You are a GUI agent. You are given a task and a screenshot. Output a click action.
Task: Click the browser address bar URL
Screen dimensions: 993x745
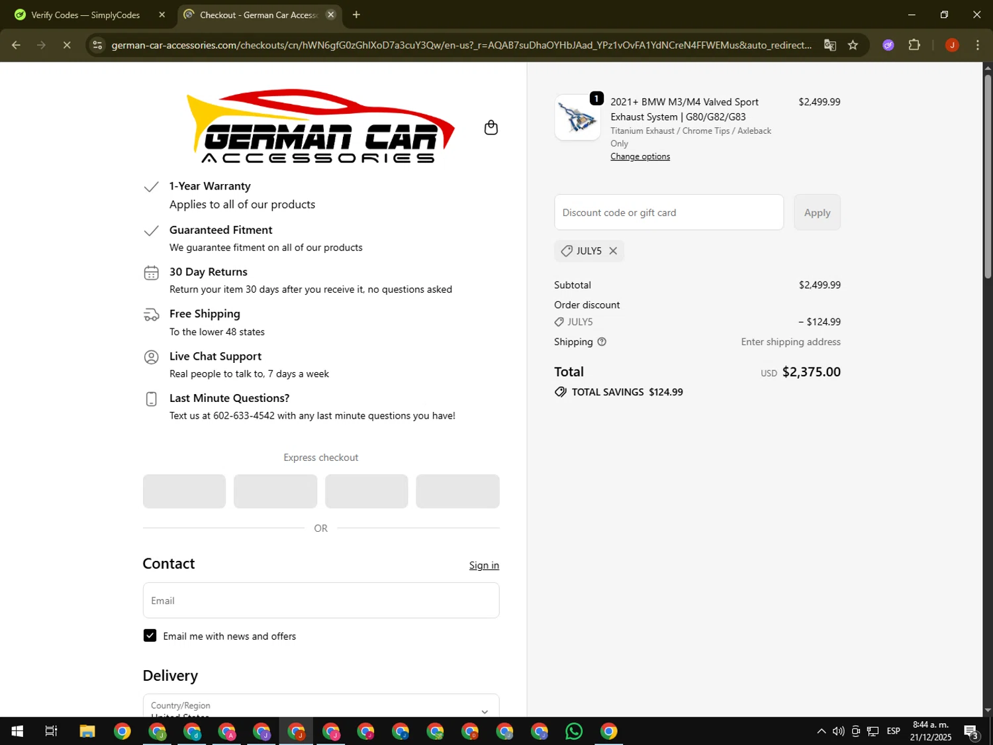[x=461, y=45]
